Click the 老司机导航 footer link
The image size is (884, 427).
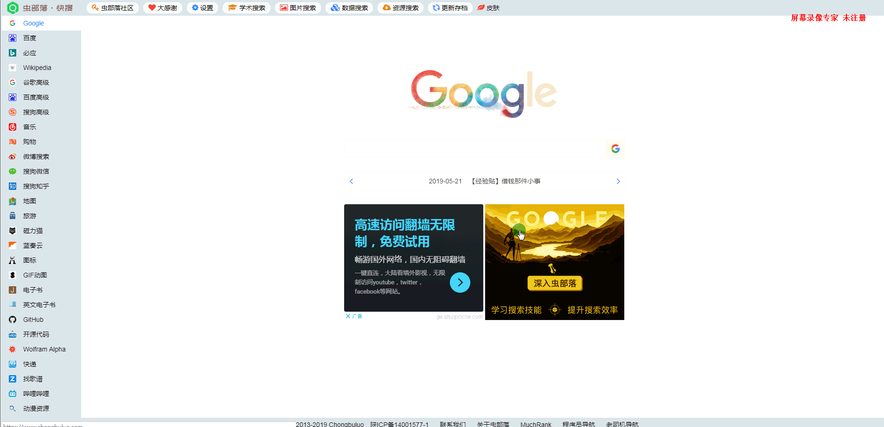(x=622, y=424)
